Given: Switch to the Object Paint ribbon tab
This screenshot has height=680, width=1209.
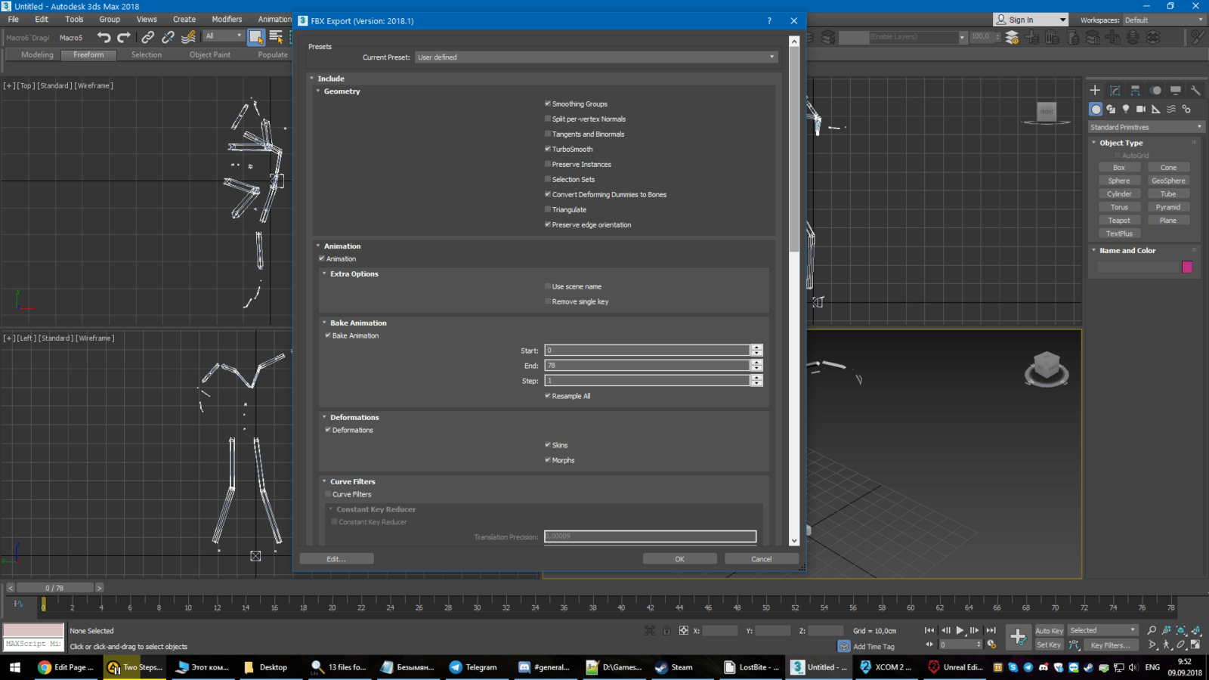Looking at the screenshot, I should coord(210,55).
